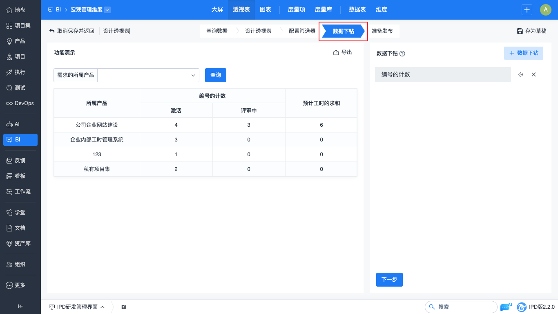
Task: Switch to the 图表 tab
Action: click(266, 10)
